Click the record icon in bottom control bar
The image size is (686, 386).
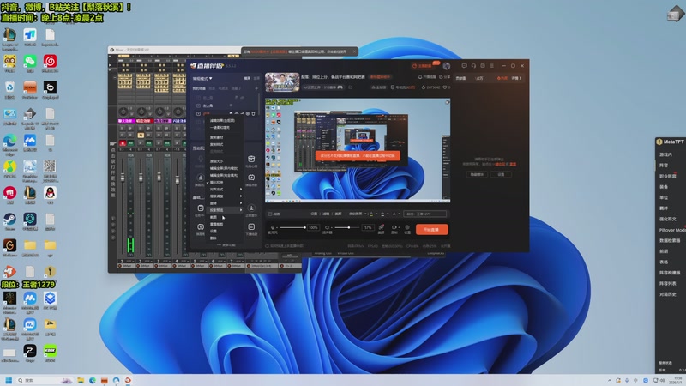(394, 227)
